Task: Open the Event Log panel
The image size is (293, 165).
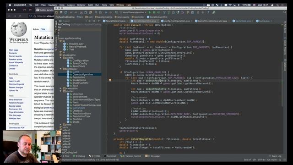Action: (x=275, y=156)
